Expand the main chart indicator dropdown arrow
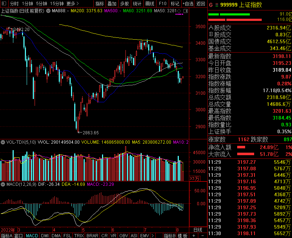This screenshot has height=238, width=292. 49,11
